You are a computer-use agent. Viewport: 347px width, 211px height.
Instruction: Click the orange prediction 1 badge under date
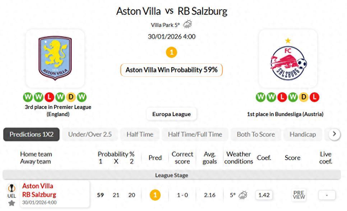click(171, 52)
